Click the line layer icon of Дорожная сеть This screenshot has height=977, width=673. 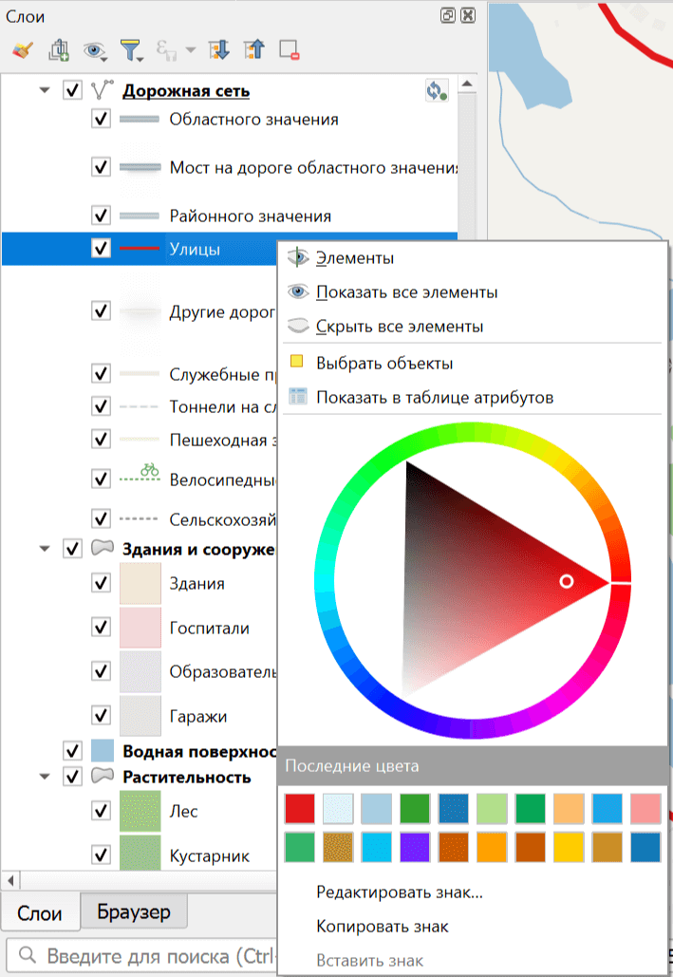[103, 90]
